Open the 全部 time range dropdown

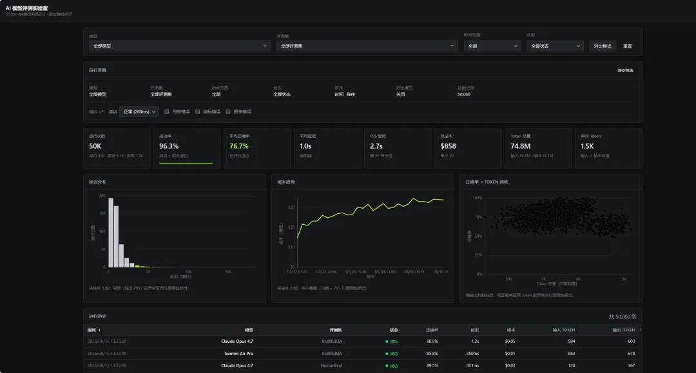tap(492, 46)
